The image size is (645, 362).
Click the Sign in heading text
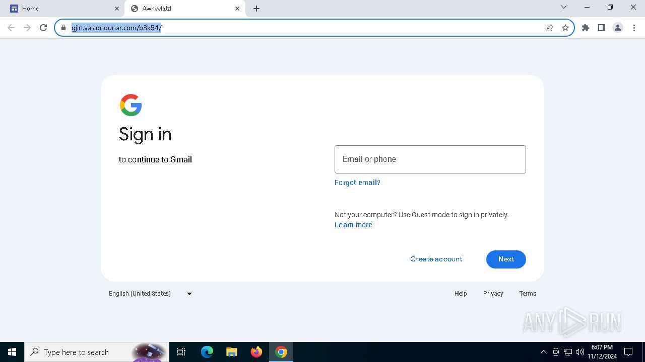[145, 134]
